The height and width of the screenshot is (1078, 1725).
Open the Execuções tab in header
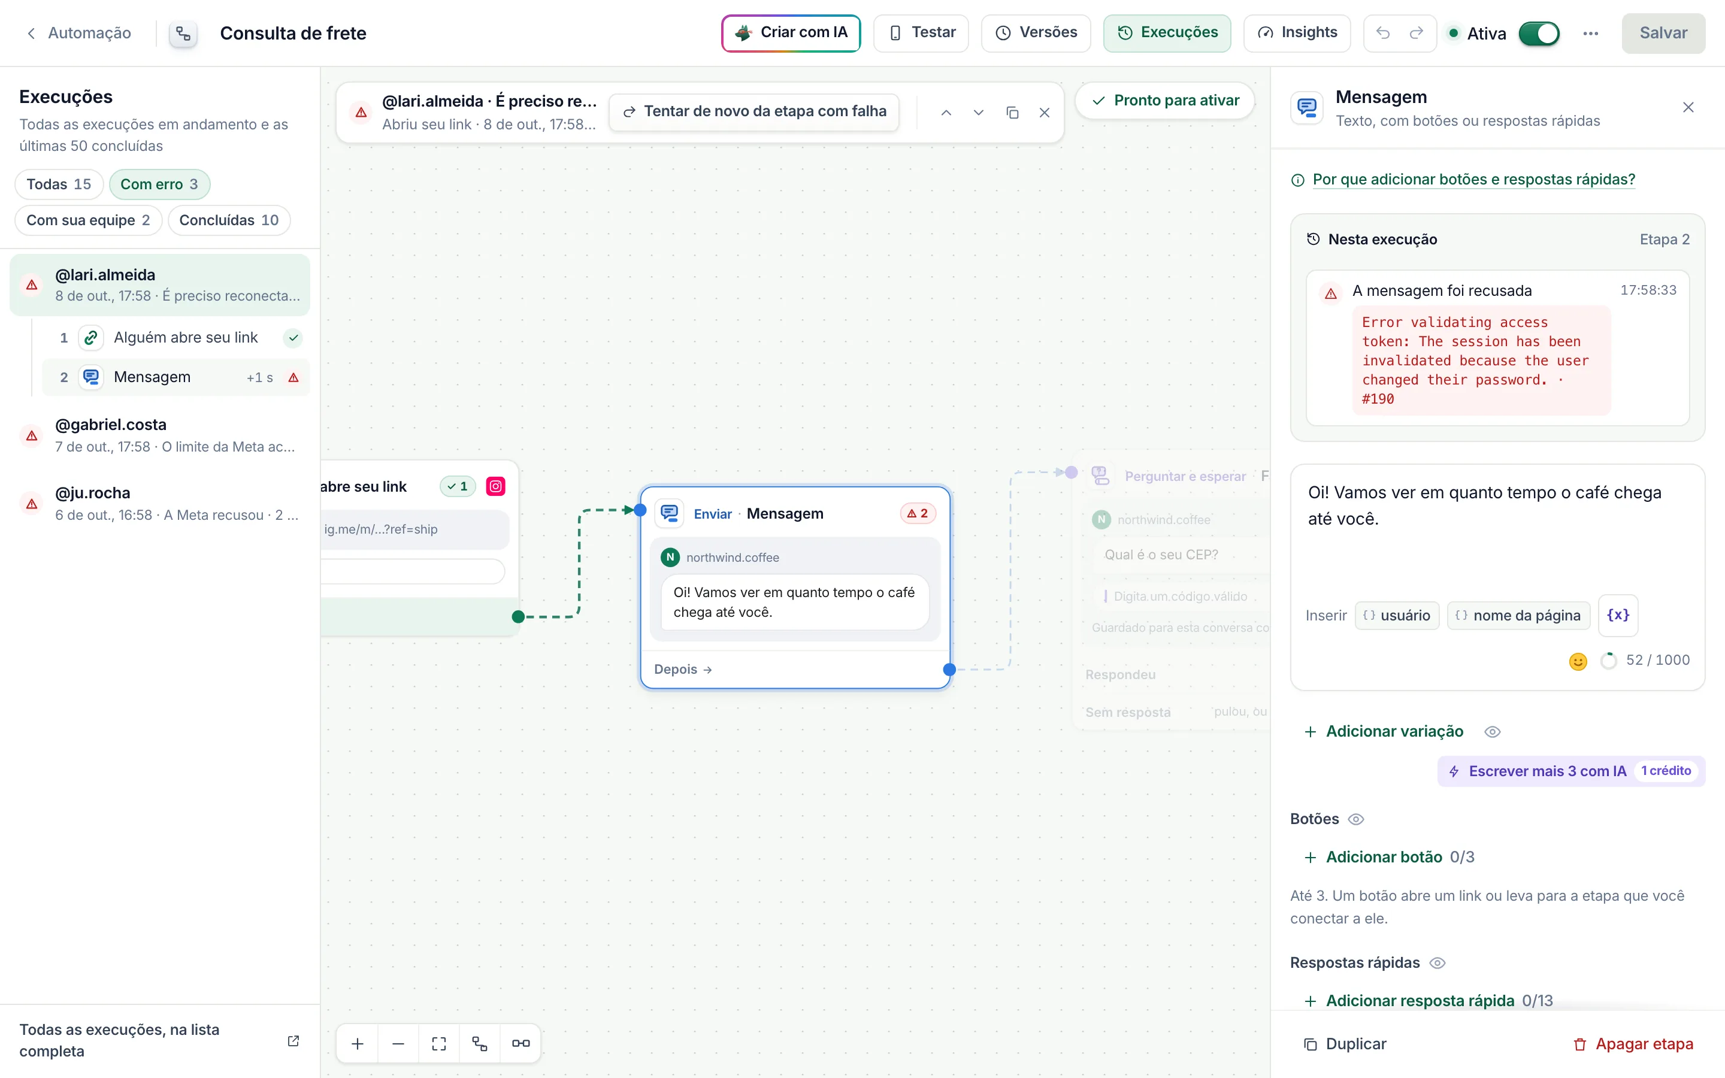pos(1167,33)
